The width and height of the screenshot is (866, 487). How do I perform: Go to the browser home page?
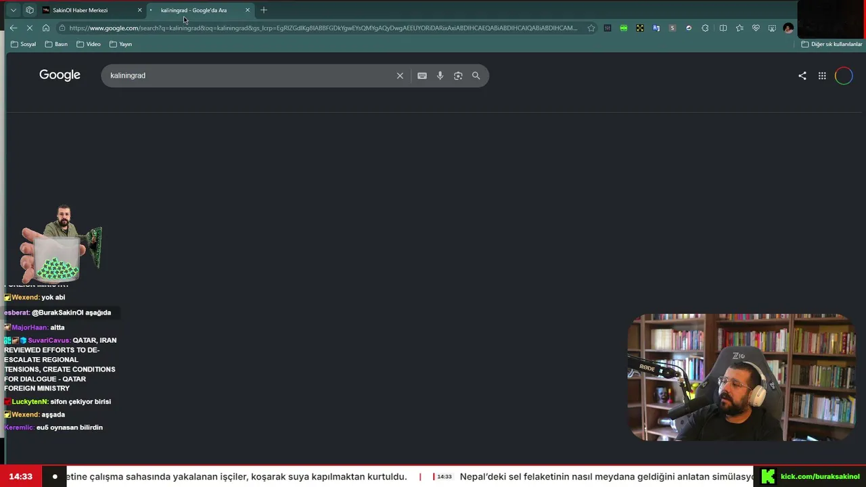click(x=46, y=28)
